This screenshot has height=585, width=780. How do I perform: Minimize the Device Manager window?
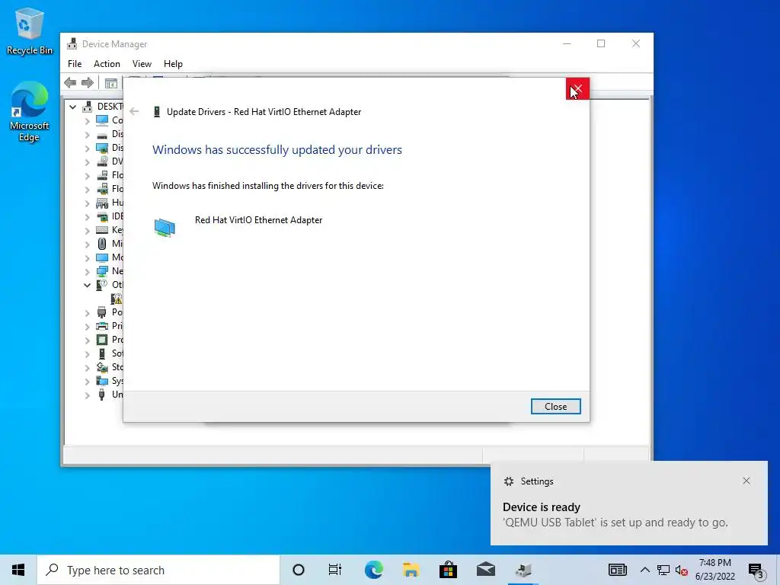click(x=567, y=43)
